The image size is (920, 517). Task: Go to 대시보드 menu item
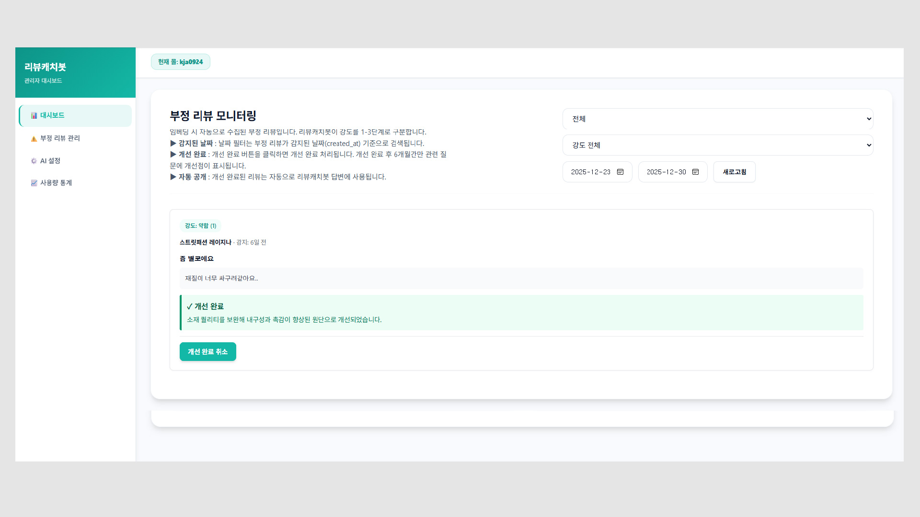pos(53,115)
